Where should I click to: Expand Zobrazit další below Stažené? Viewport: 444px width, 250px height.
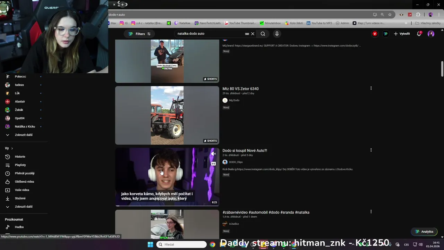24,207
